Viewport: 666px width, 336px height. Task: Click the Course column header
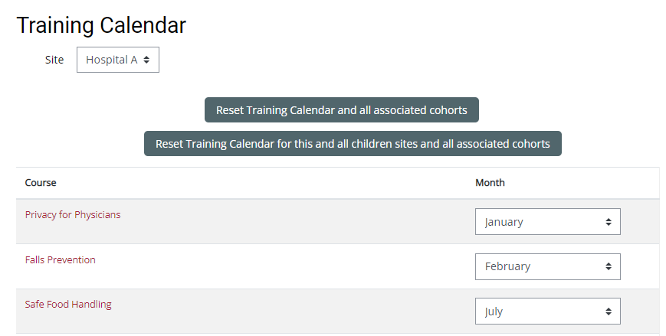tap(41, 183)
